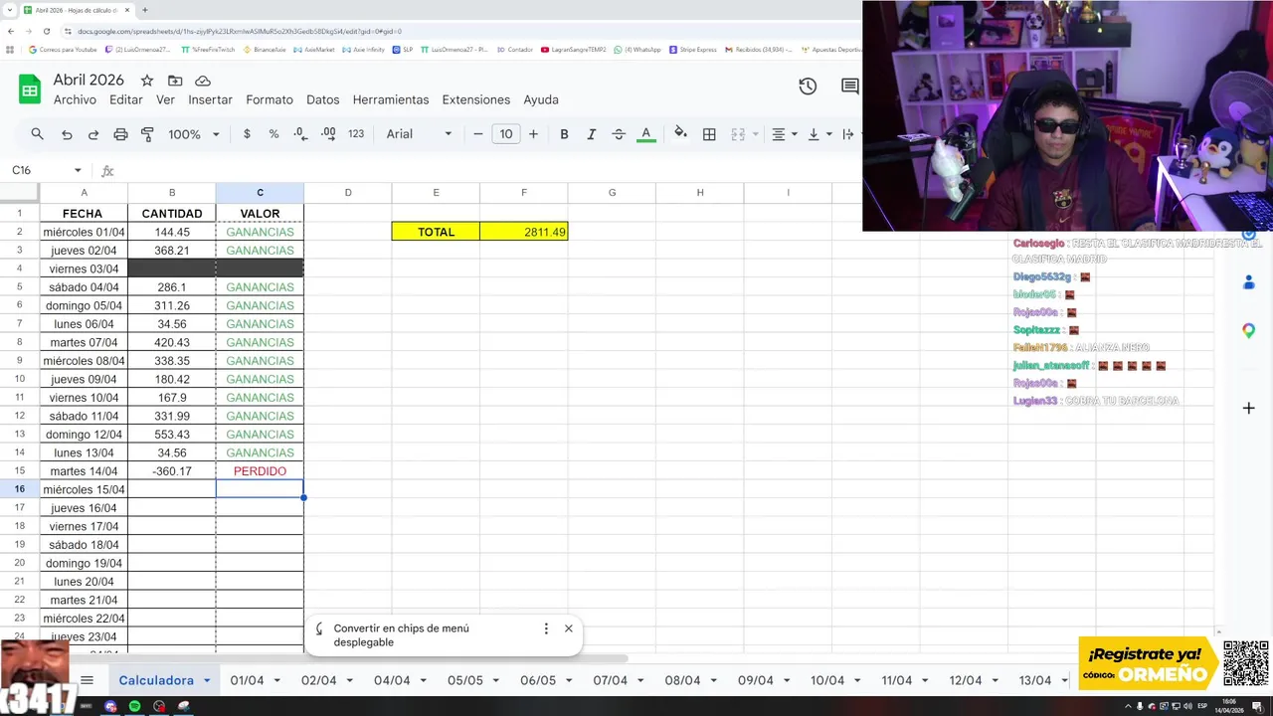Viewport: 1273px width, 716px height.
Task: Toggle italic formatting
Action: pos(591,134)
